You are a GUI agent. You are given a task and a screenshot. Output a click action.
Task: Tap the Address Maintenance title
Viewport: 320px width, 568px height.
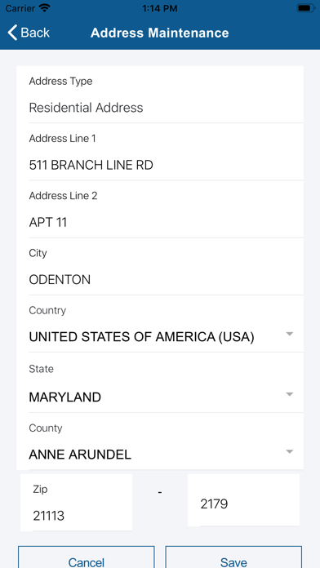coord(160,33)
